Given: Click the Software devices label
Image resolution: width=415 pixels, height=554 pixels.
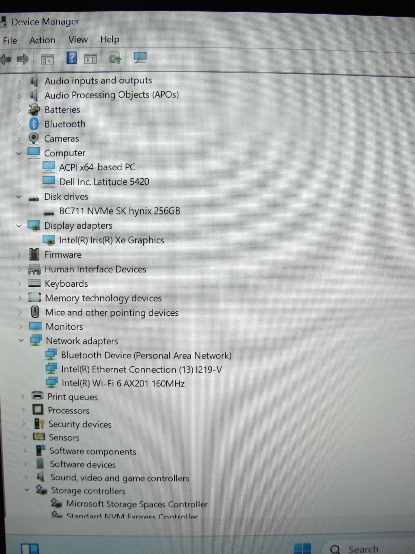Looking at the screenshot, I should click(83, 464).
